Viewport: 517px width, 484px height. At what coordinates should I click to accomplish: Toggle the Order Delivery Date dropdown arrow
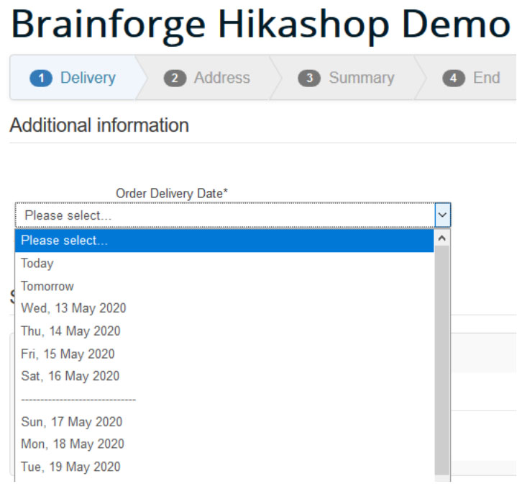pyautogui.click(x=442, y=215)
